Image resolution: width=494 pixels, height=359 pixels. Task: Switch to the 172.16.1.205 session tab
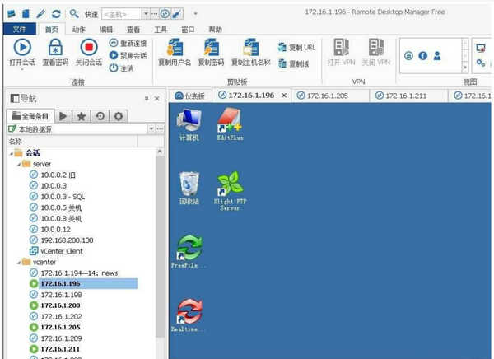click(330, 96)
